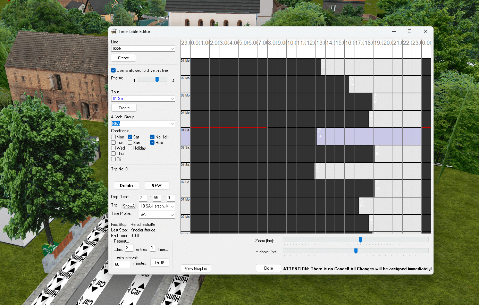
Task: Click the View Graphic button
Action: pos(196,269)
